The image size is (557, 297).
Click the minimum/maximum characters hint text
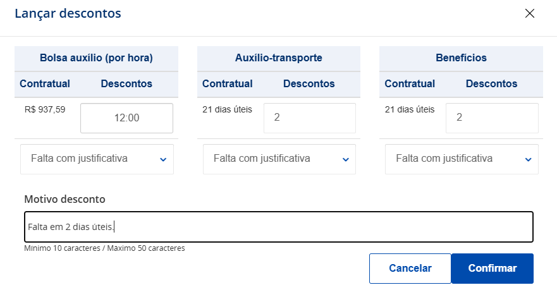(x=104, y=248)
